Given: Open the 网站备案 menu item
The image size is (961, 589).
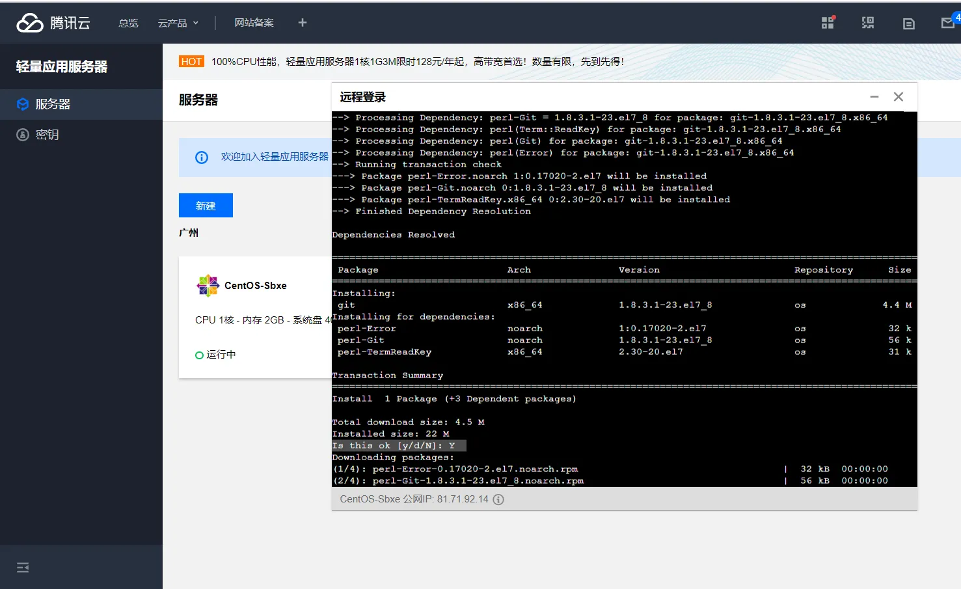Looking at the screenshot, I should coord(254,23).
